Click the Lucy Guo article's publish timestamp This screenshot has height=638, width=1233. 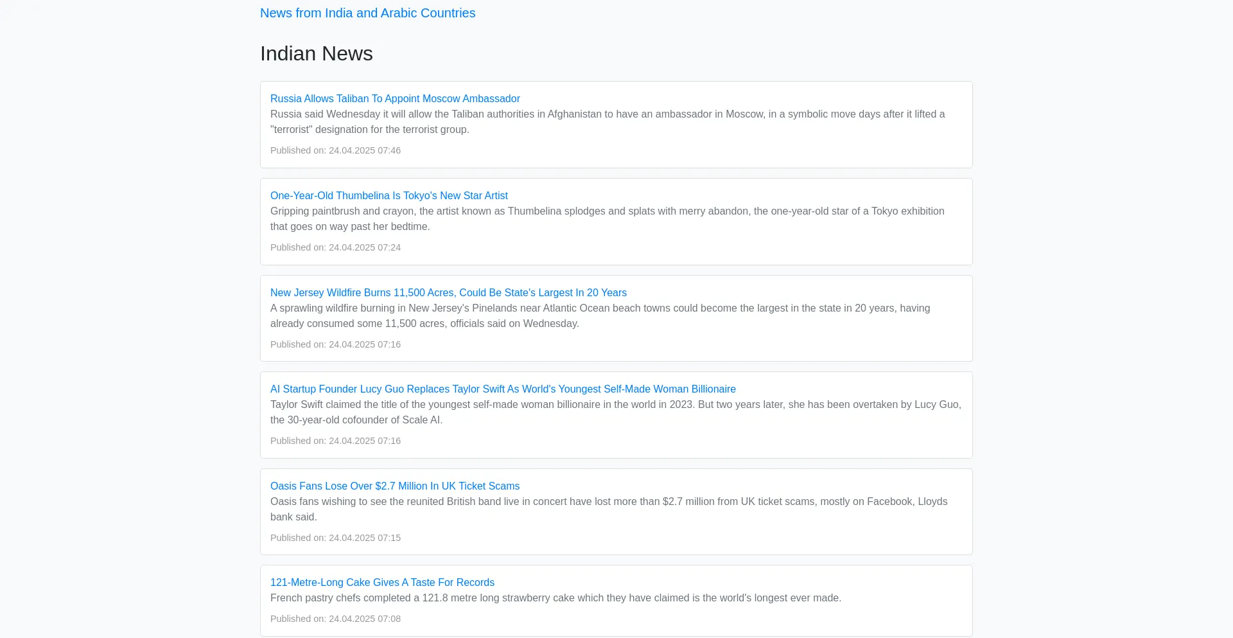pos(335,441)
